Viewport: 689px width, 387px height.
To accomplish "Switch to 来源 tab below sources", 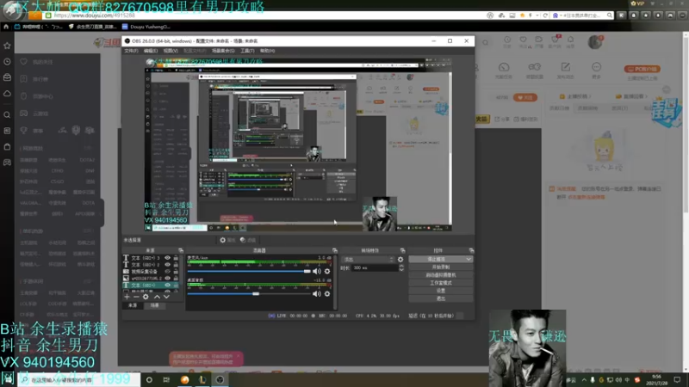I will pos(133,305).
